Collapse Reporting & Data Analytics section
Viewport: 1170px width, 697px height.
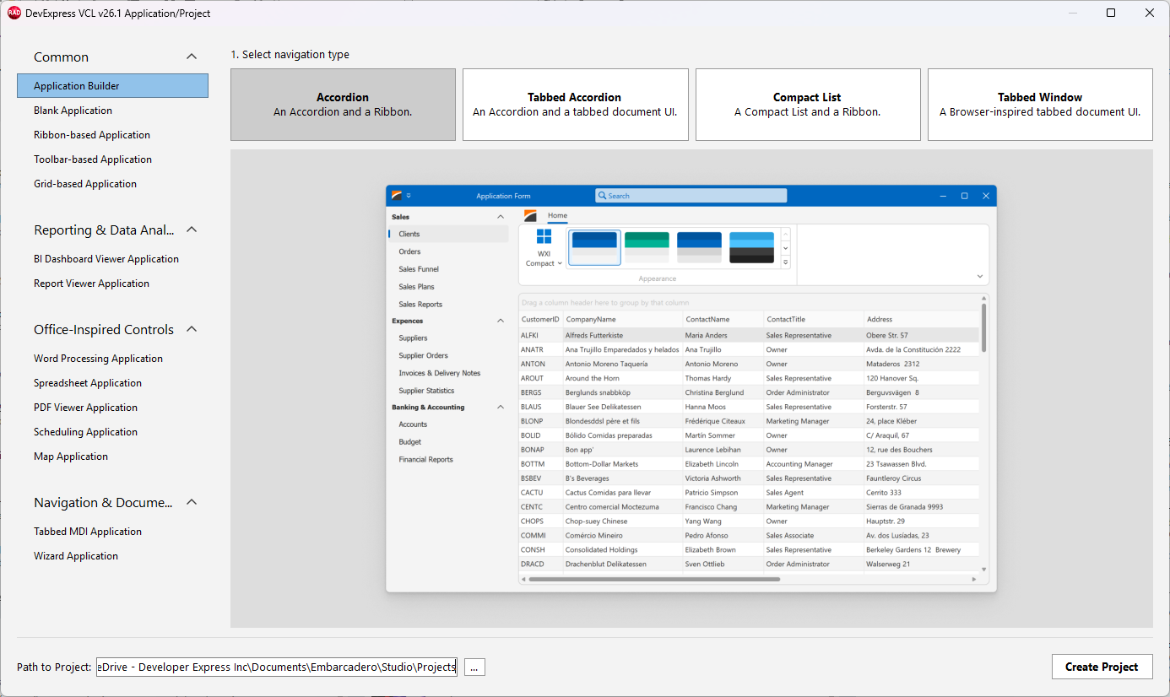tap(192, 230)
